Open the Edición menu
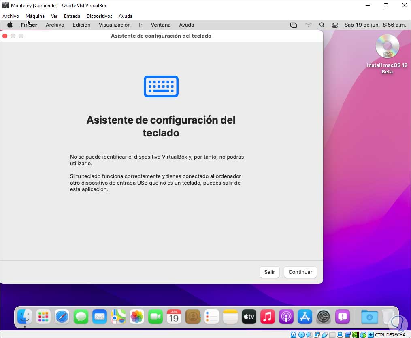 point(81,25)
